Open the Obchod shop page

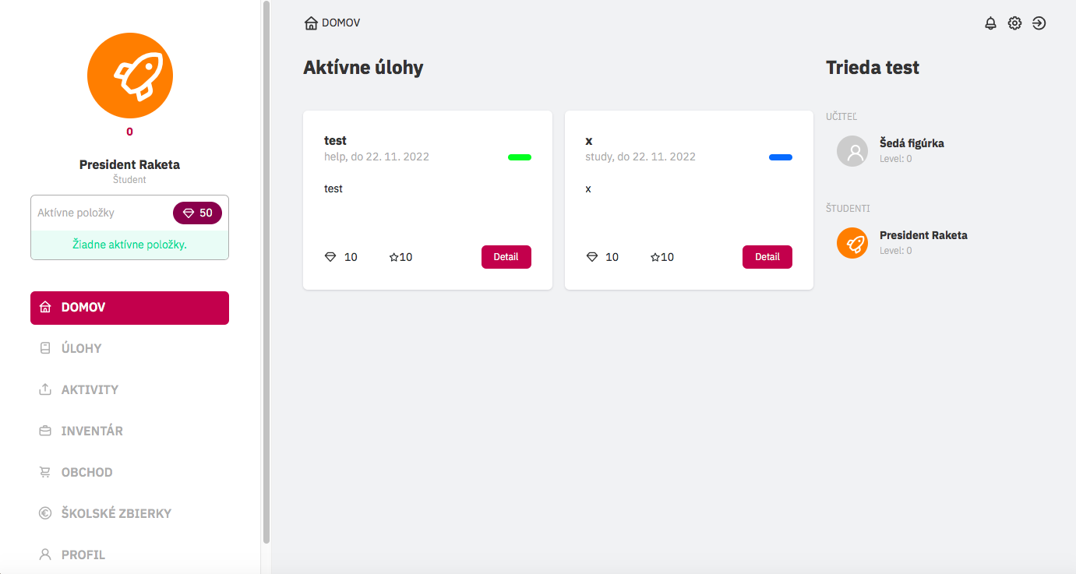coord(86,472)
